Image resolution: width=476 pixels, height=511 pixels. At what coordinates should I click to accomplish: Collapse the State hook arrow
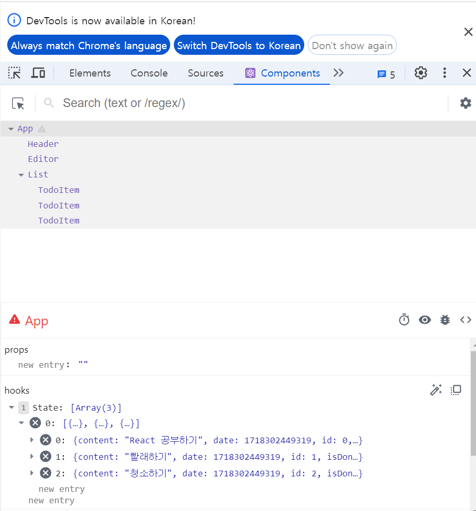click(x=11, y=408)
